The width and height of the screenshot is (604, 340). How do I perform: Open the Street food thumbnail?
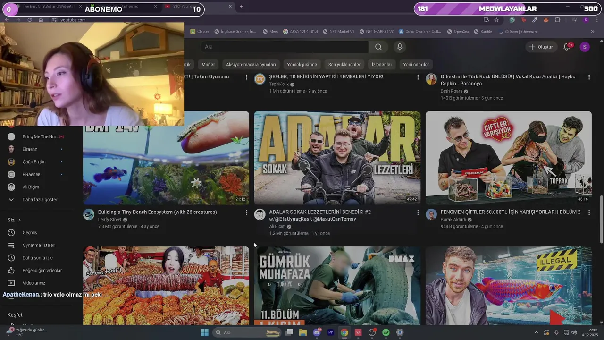coord(166,286)
